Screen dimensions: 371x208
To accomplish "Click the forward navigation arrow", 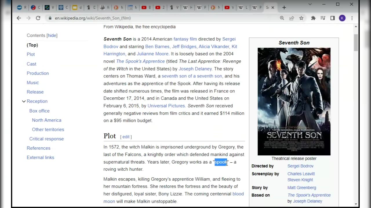I will click(x=28, y=18).
